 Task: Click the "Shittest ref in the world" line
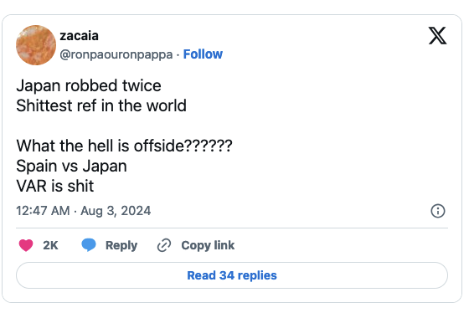(101, 105)
